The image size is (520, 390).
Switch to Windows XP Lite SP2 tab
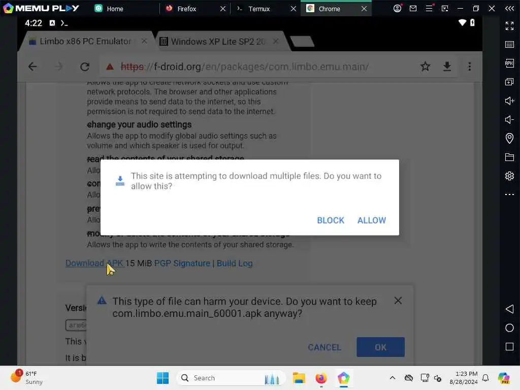click(x=217, y=42)
